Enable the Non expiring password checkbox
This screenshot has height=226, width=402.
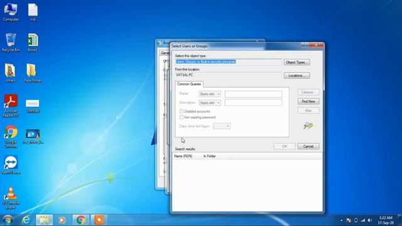pyautogui.click(x=182, y=117)
